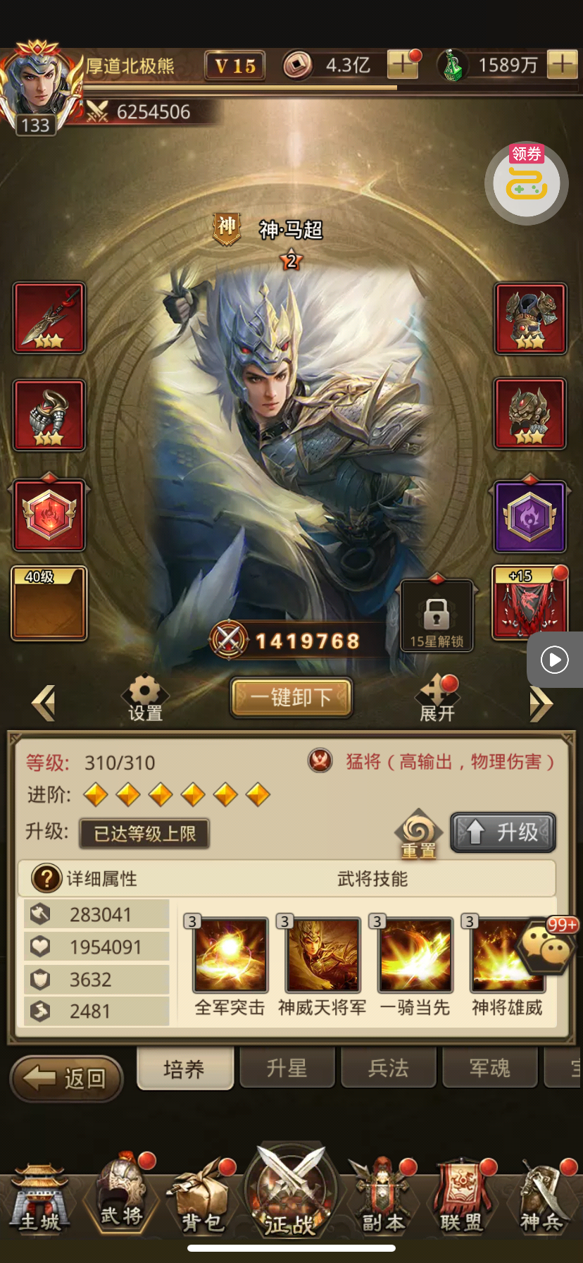This screenshot has width=583, height=1263.
Task: Tap the 神威天将军 skill thumbnail
Action: pos(322,954)
